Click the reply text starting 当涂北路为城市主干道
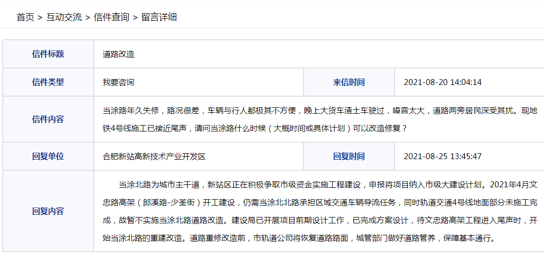Image resolution: width=544 pixels, height=257 pixels. [320, 211]
